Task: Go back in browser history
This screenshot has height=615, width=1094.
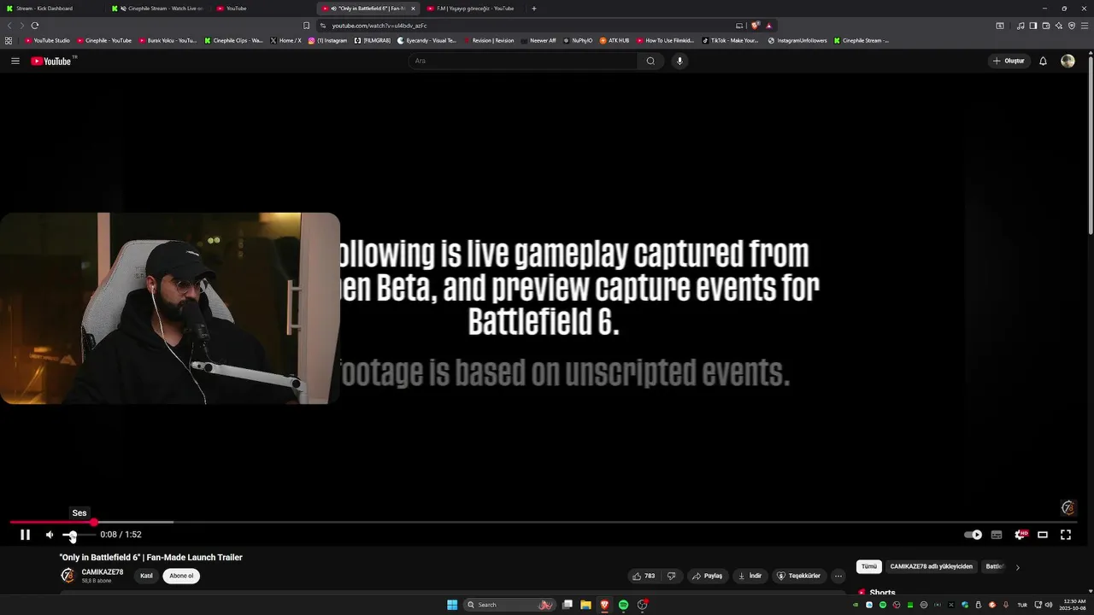Action: 9,26
